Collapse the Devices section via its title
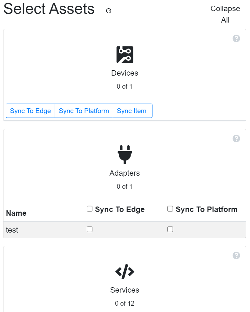250x312 pixels. point(125,73)
